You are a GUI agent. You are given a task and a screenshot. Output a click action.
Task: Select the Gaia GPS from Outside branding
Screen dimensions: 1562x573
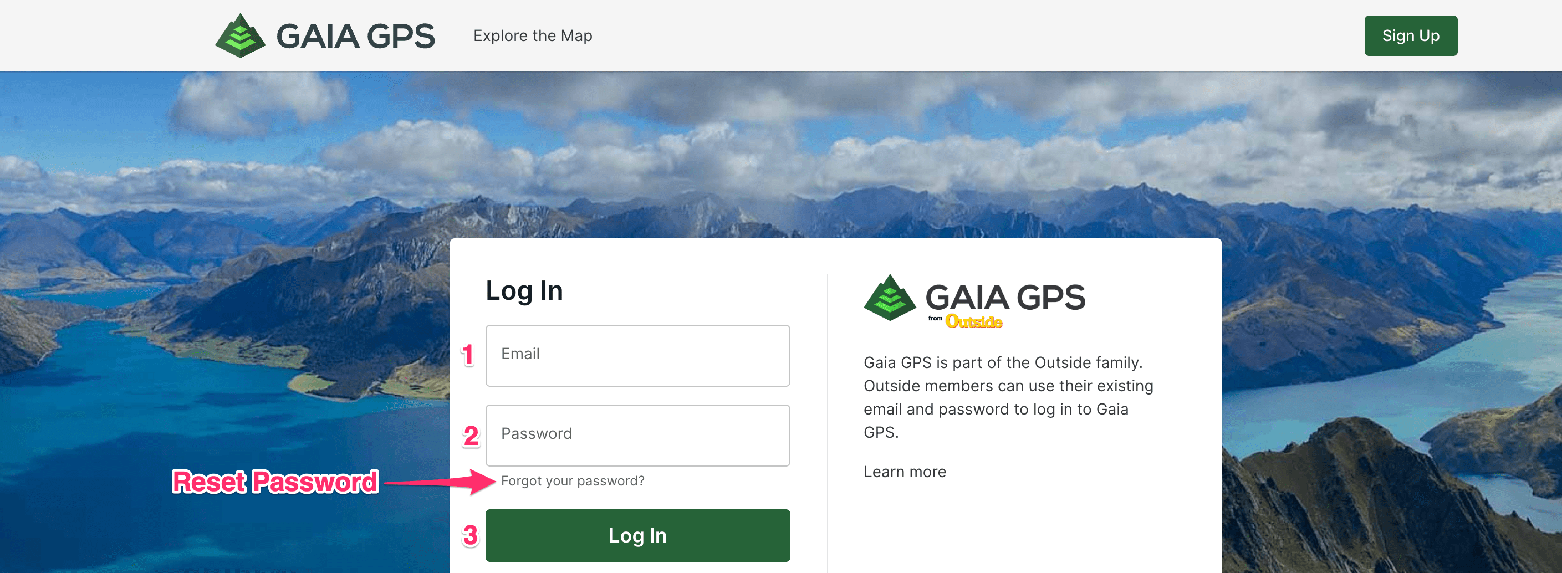click(x=976, y=303)
